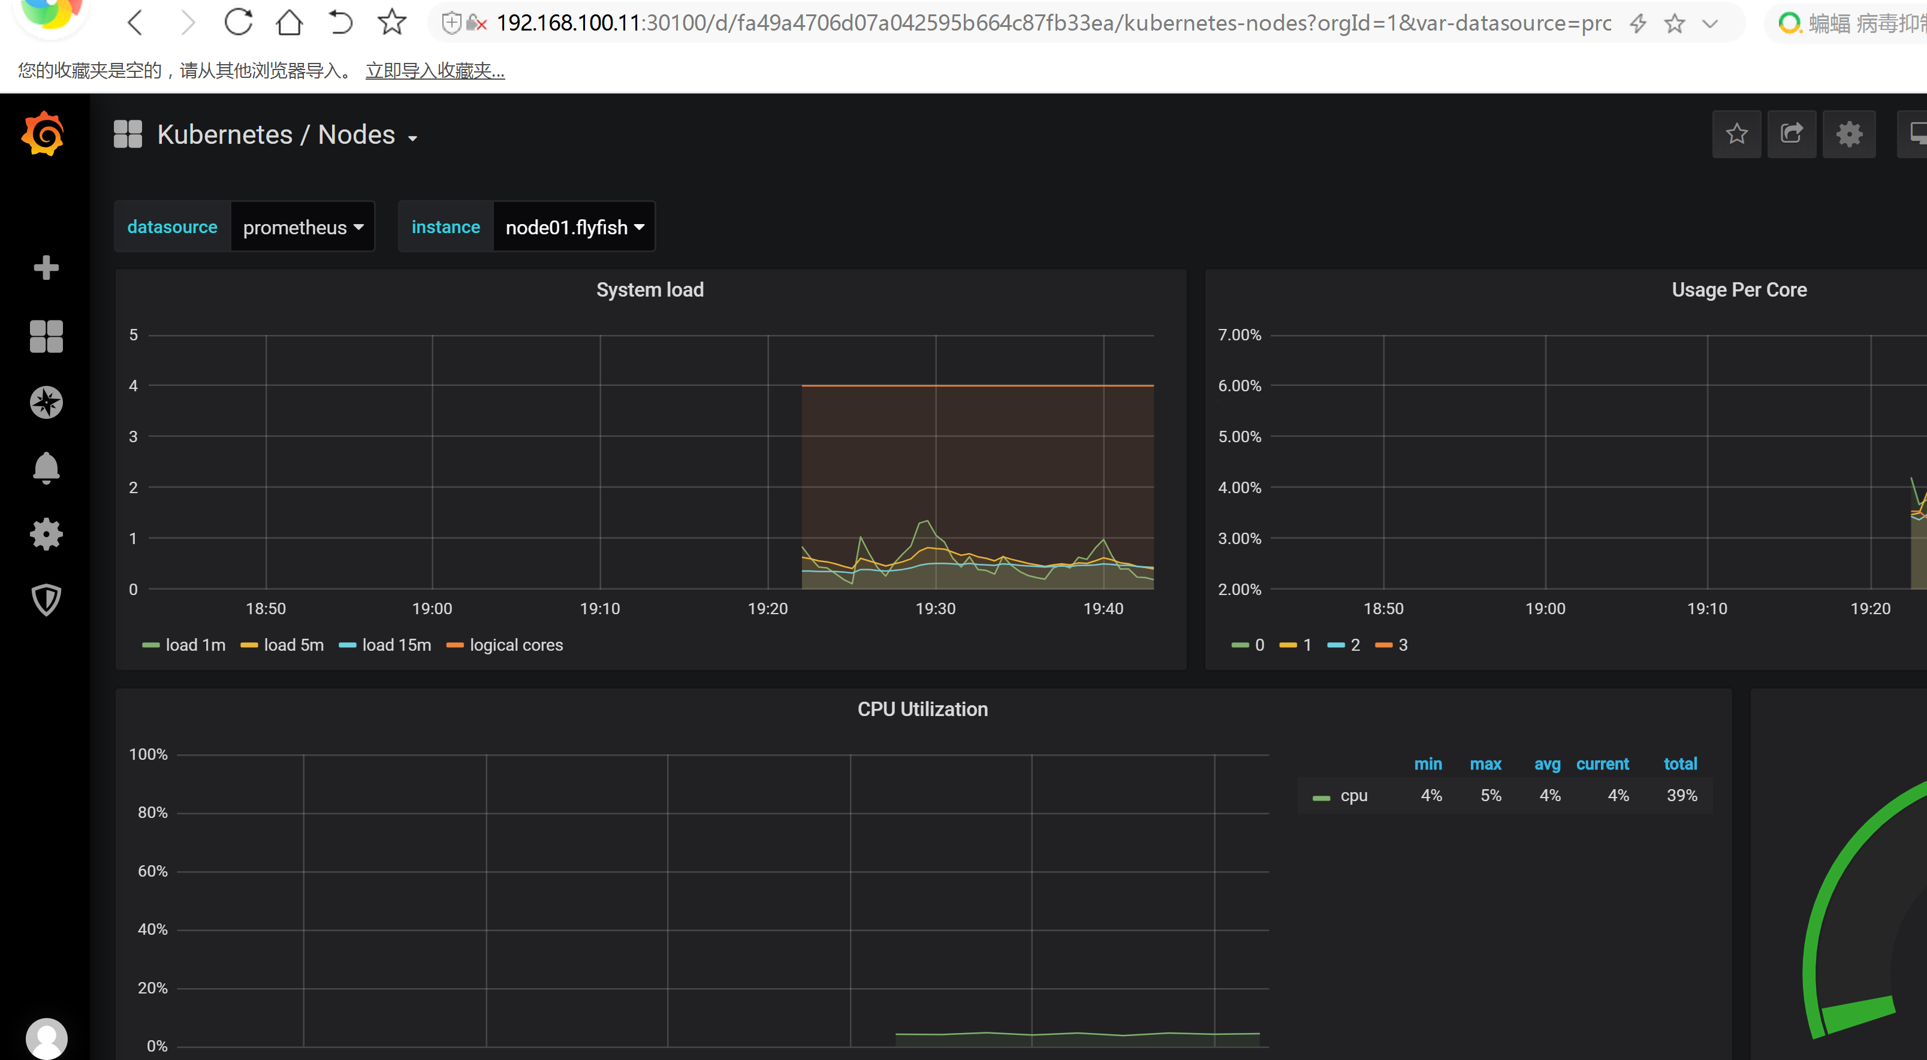Sort legend by min column header

pos(1428,764)
